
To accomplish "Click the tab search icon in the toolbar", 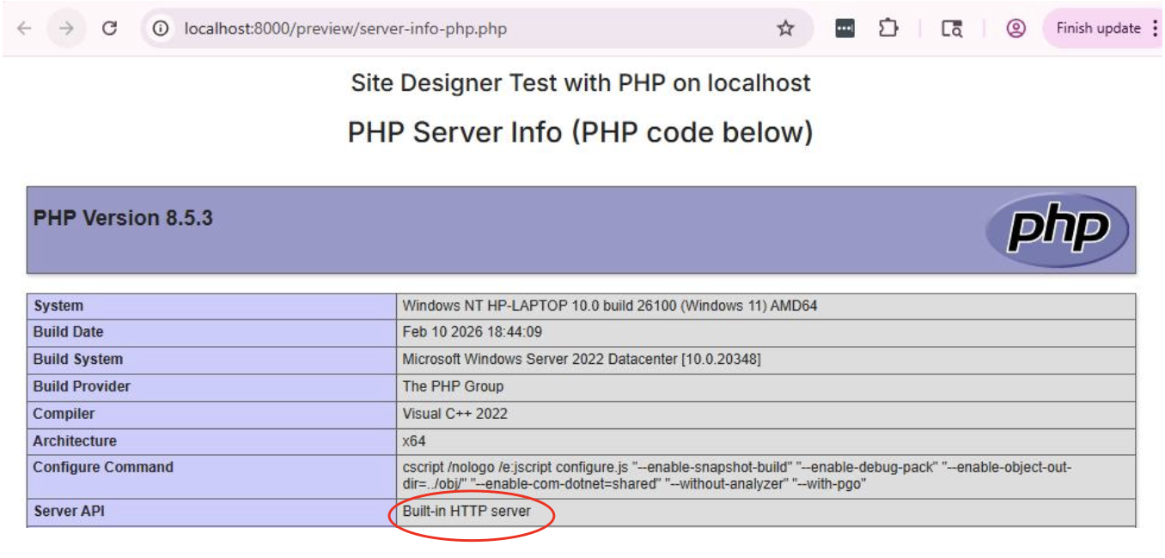I will pos(951,28).
